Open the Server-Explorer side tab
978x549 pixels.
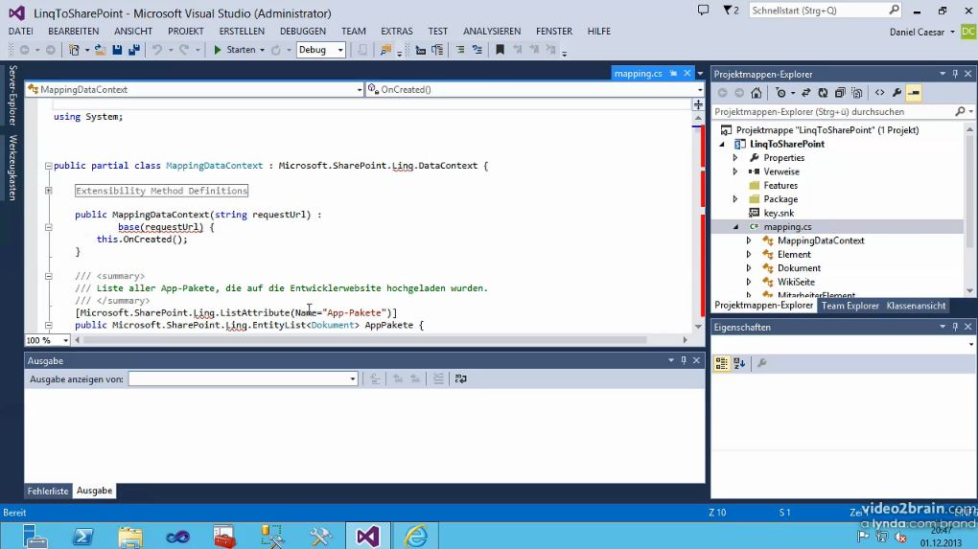coord(12,95)
